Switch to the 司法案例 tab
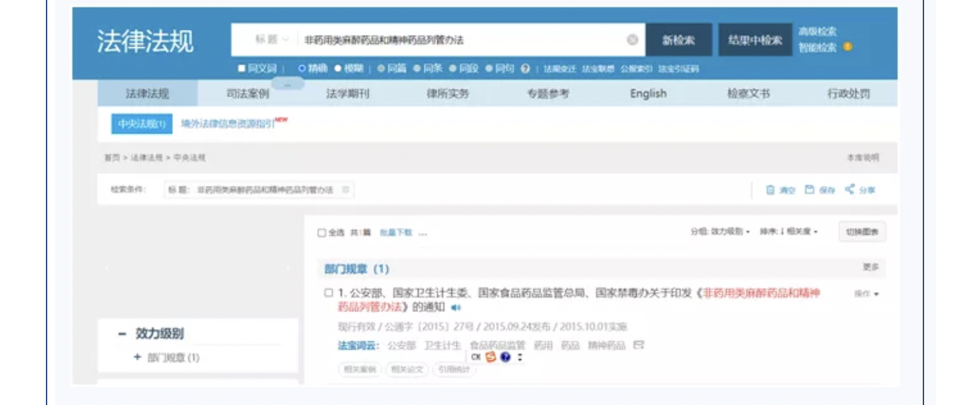Viewport: 970px width, 405px height. point(247,94)
